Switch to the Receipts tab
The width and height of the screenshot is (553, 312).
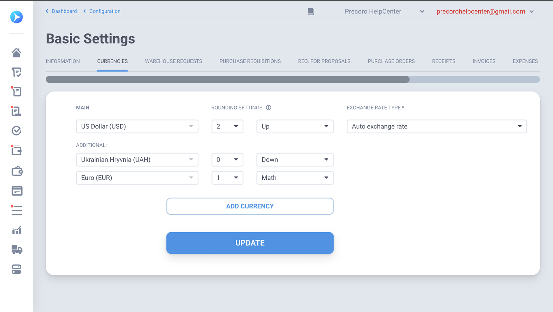tap(444, 61)
